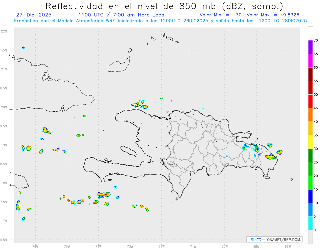Click the date text '27-Dic-2025'
Viewport: 323px width, 250px height.
(34, 15)
